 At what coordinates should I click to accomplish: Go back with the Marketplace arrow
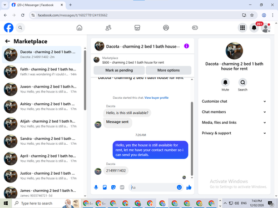(x=7, y=41)
